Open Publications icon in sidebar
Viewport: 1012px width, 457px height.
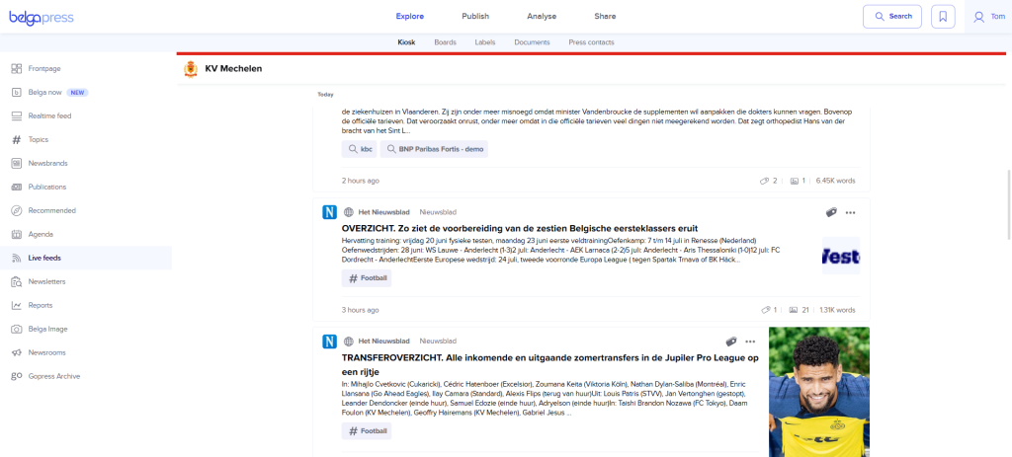click(x=17, y=187)
